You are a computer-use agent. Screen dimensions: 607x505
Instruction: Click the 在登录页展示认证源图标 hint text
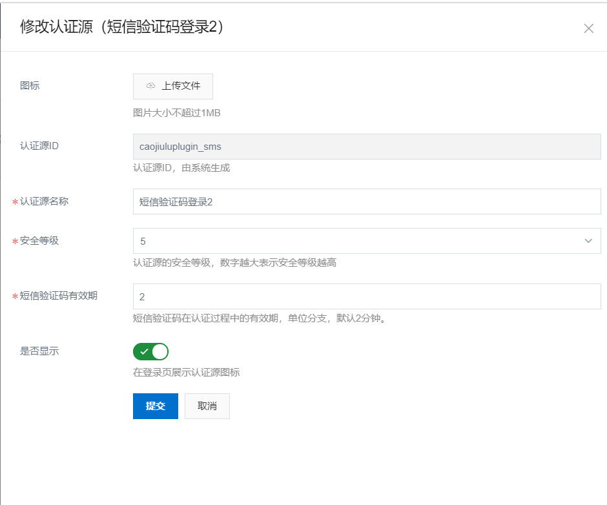pos(186,373)
